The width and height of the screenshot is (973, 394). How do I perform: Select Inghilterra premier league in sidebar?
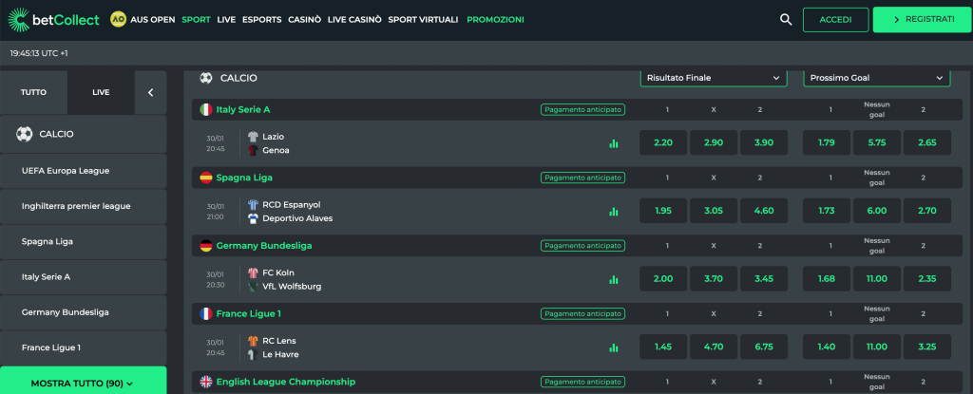tap(84, 206)
